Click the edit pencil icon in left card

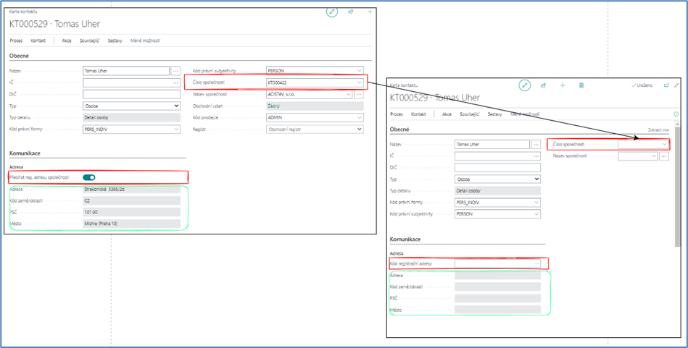coord(332,12)
